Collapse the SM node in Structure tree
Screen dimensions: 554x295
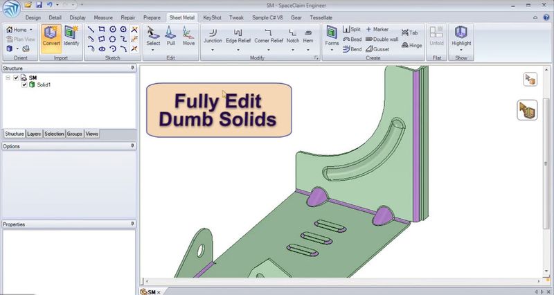(x=8, y=78)
